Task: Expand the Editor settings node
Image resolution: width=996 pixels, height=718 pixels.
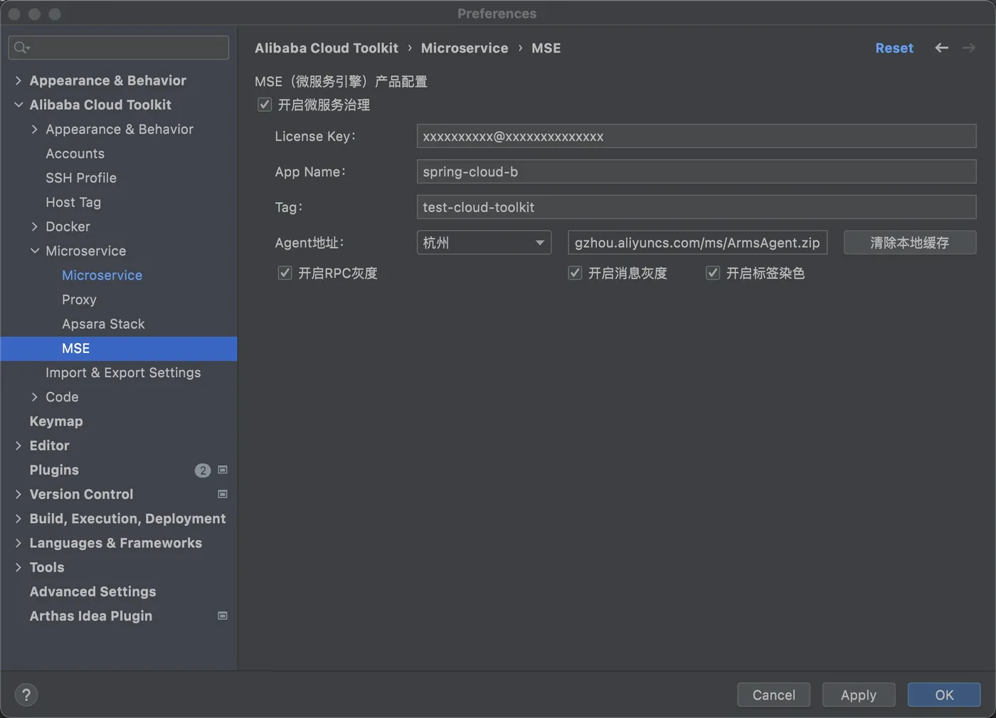Action: pyautogui.click(x=18, y=445)
